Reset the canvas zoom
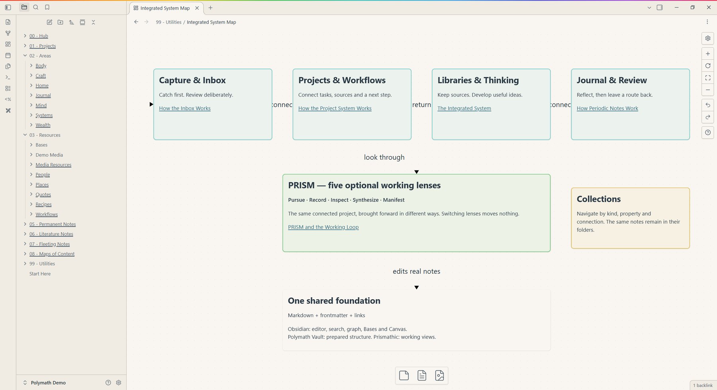717x390 pixels. tap(708, 66)
